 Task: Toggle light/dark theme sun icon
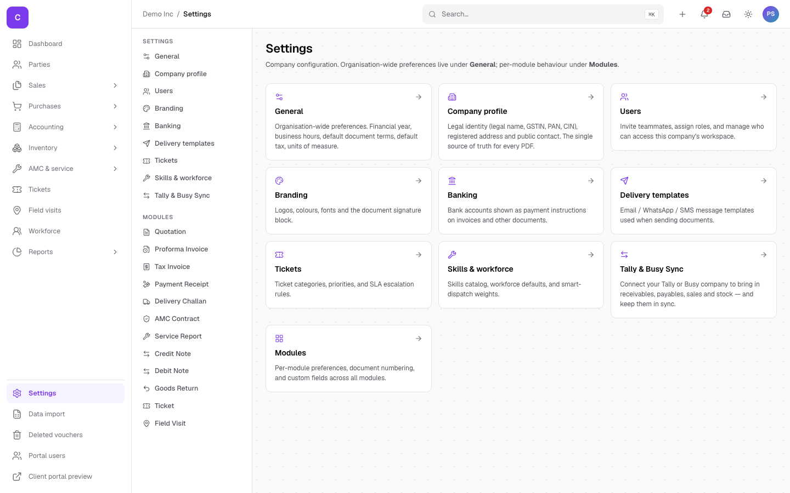(x=748, y=14)
